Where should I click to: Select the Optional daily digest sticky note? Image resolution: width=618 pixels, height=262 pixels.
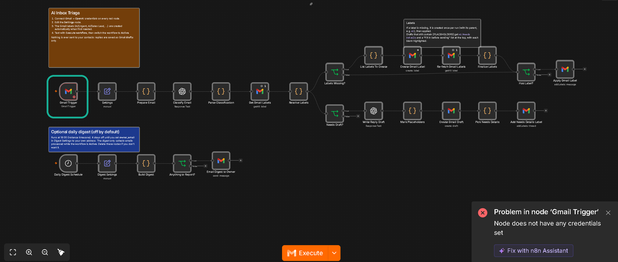[94, 139]
